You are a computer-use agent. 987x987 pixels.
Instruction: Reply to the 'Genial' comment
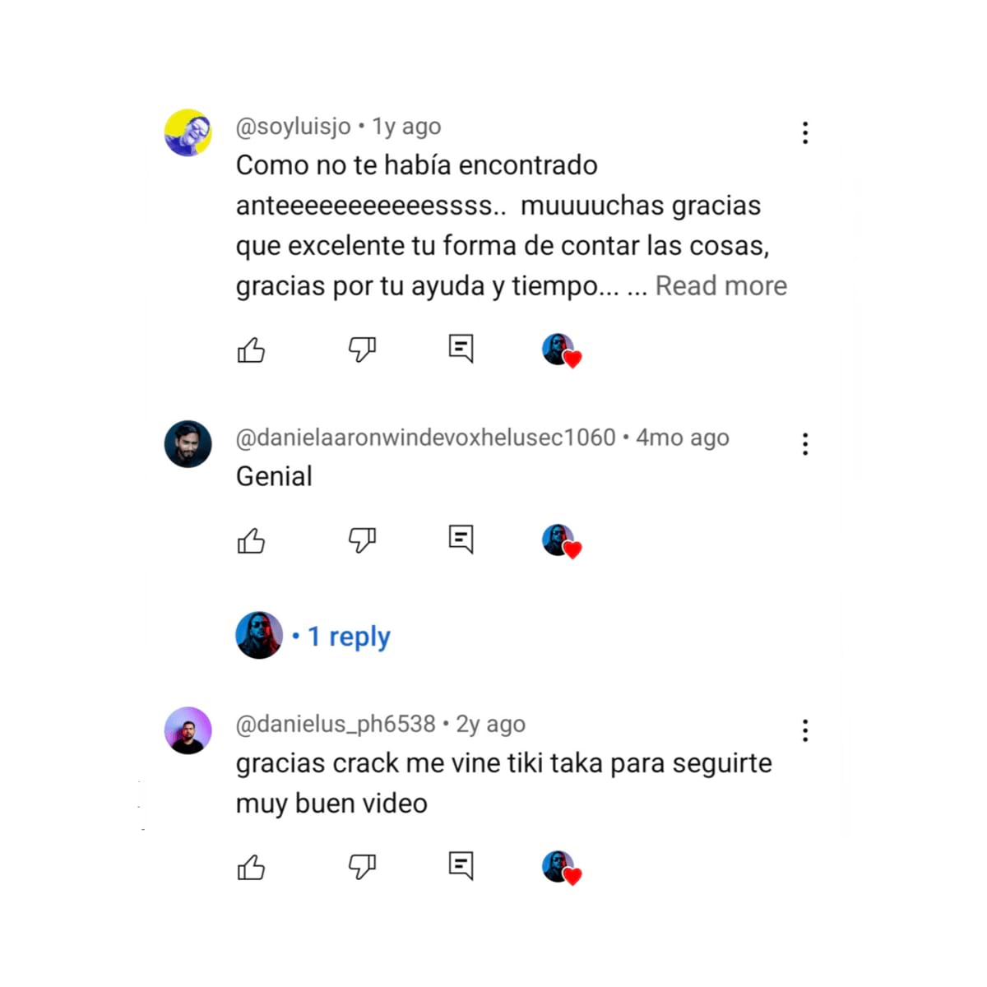tap(461, 540)
